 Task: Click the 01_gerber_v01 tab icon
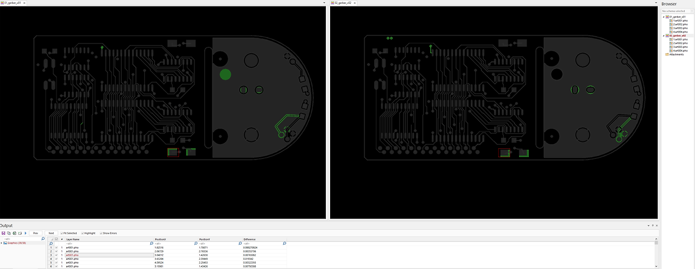pyautogui.click(x=2, y=3)
